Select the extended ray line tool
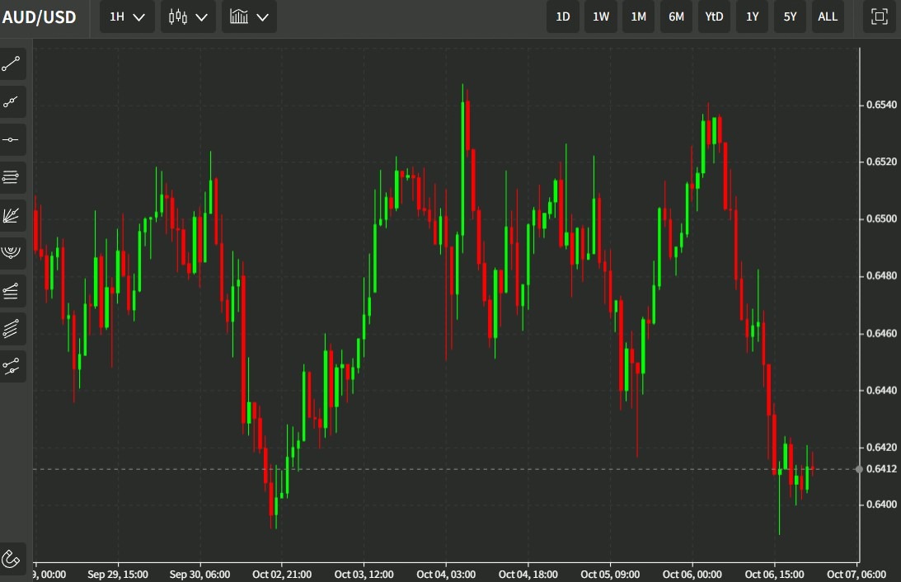Image resolution: width=901 pixels, height=582 pixels. tap(12, 102)
